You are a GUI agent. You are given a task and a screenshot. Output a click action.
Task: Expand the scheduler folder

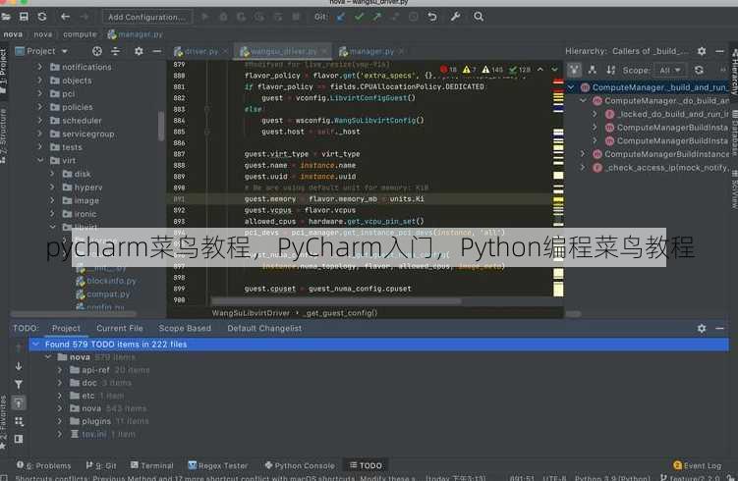(x=40, y=121)
